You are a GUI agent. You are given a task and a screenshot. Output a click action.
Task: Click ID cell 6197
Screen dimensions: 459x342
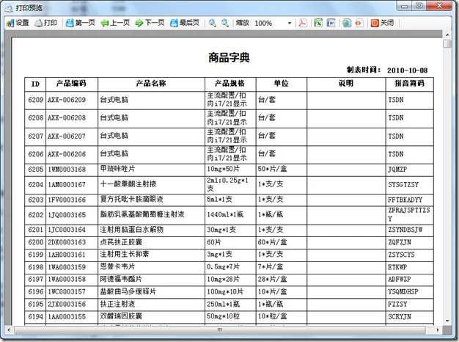36,280
